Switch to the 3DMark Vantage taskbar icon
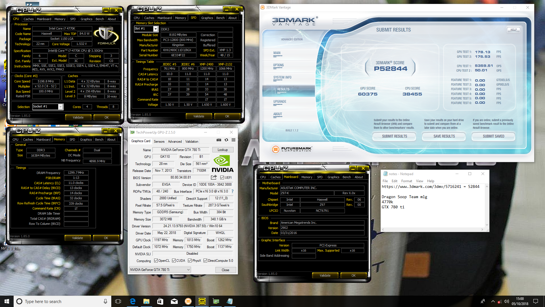Image resolution: width=545 pixels, height=307 pixels. 188,301
